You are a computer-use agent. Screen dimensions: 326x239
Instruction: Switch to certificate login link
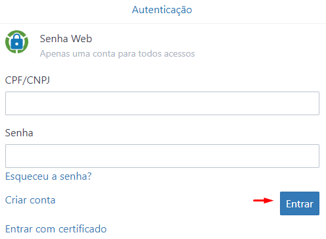tap(56, 229)
